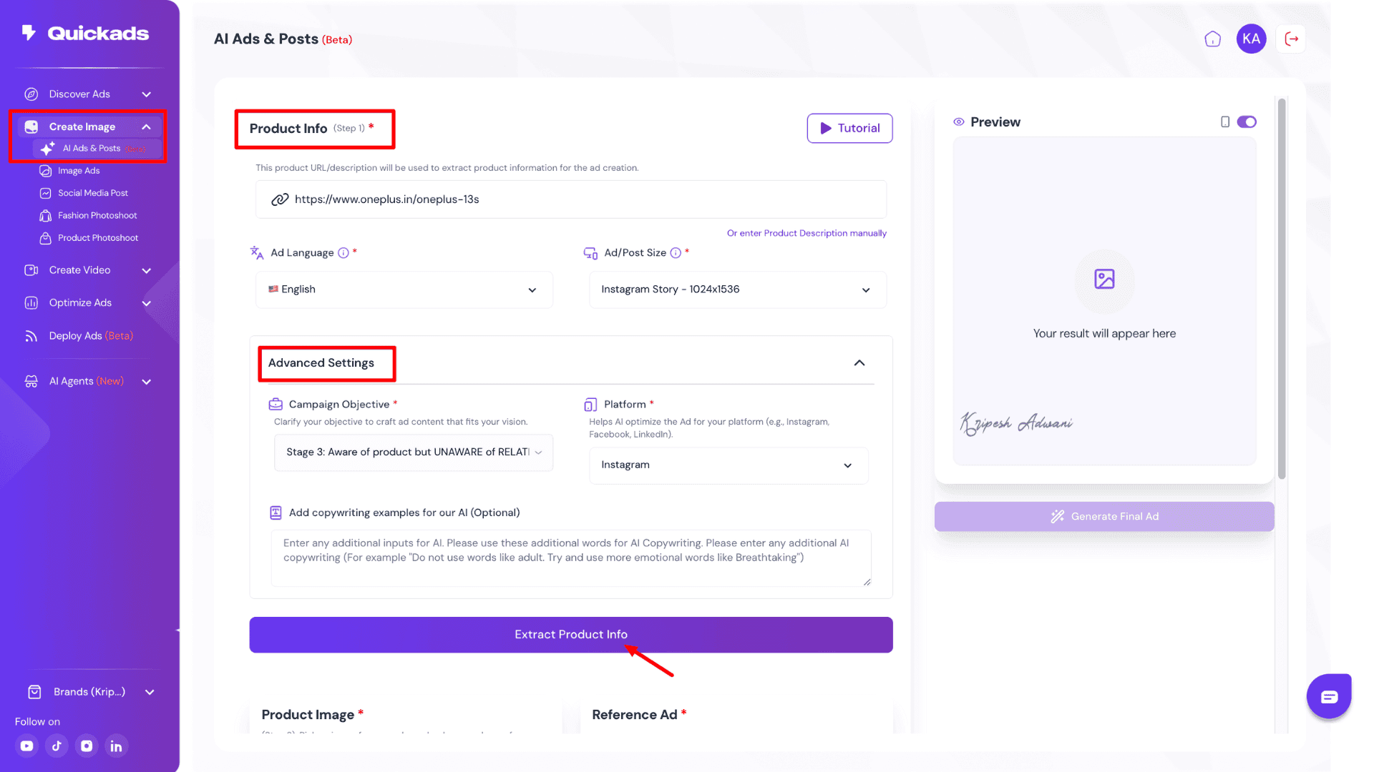The height and width of the screenshot is (772, 1374).
Task: Open Image Ads in sidebar
Action: 79,171
